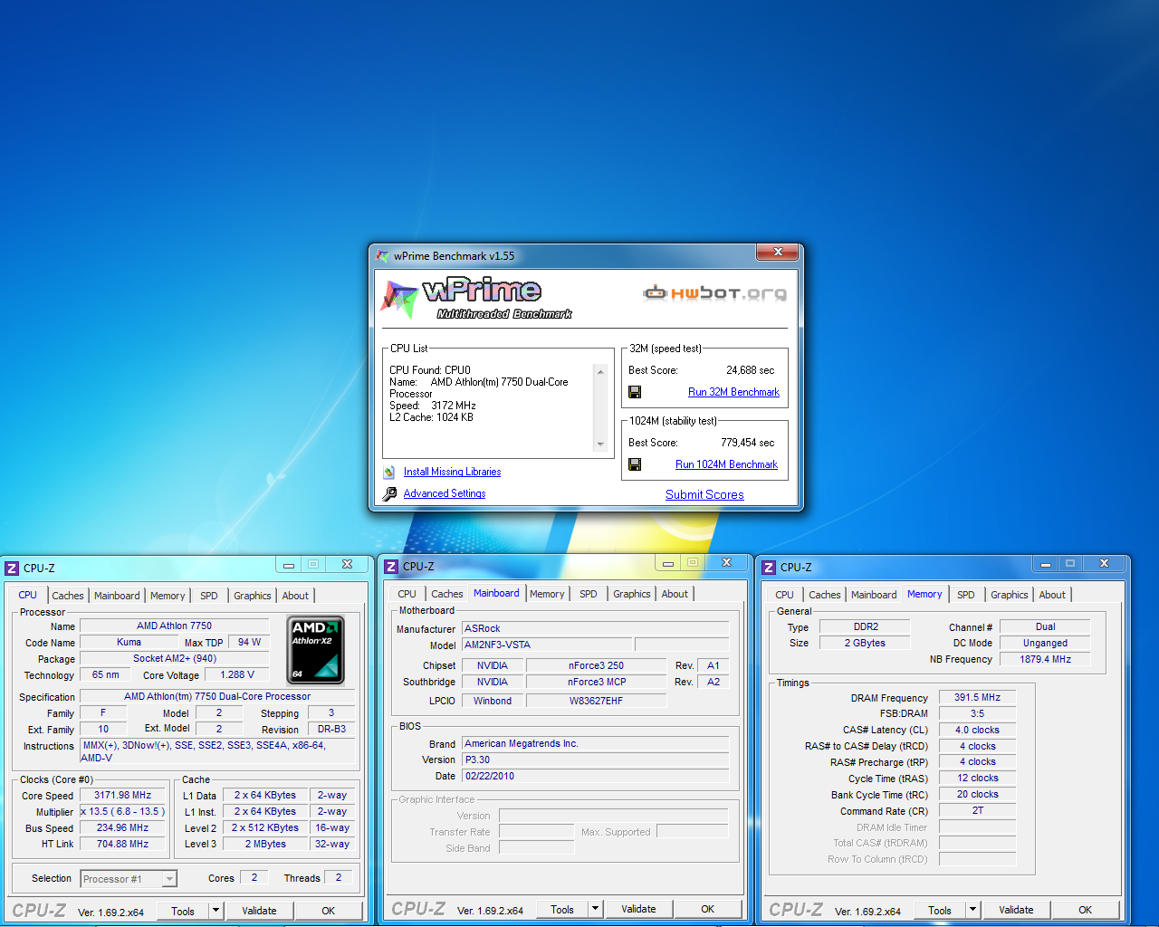Image resolution: width=1159 pixels, height=927 pixels.
Task: Click OK in the CPU tab window
Action: (x=329, y=911)
